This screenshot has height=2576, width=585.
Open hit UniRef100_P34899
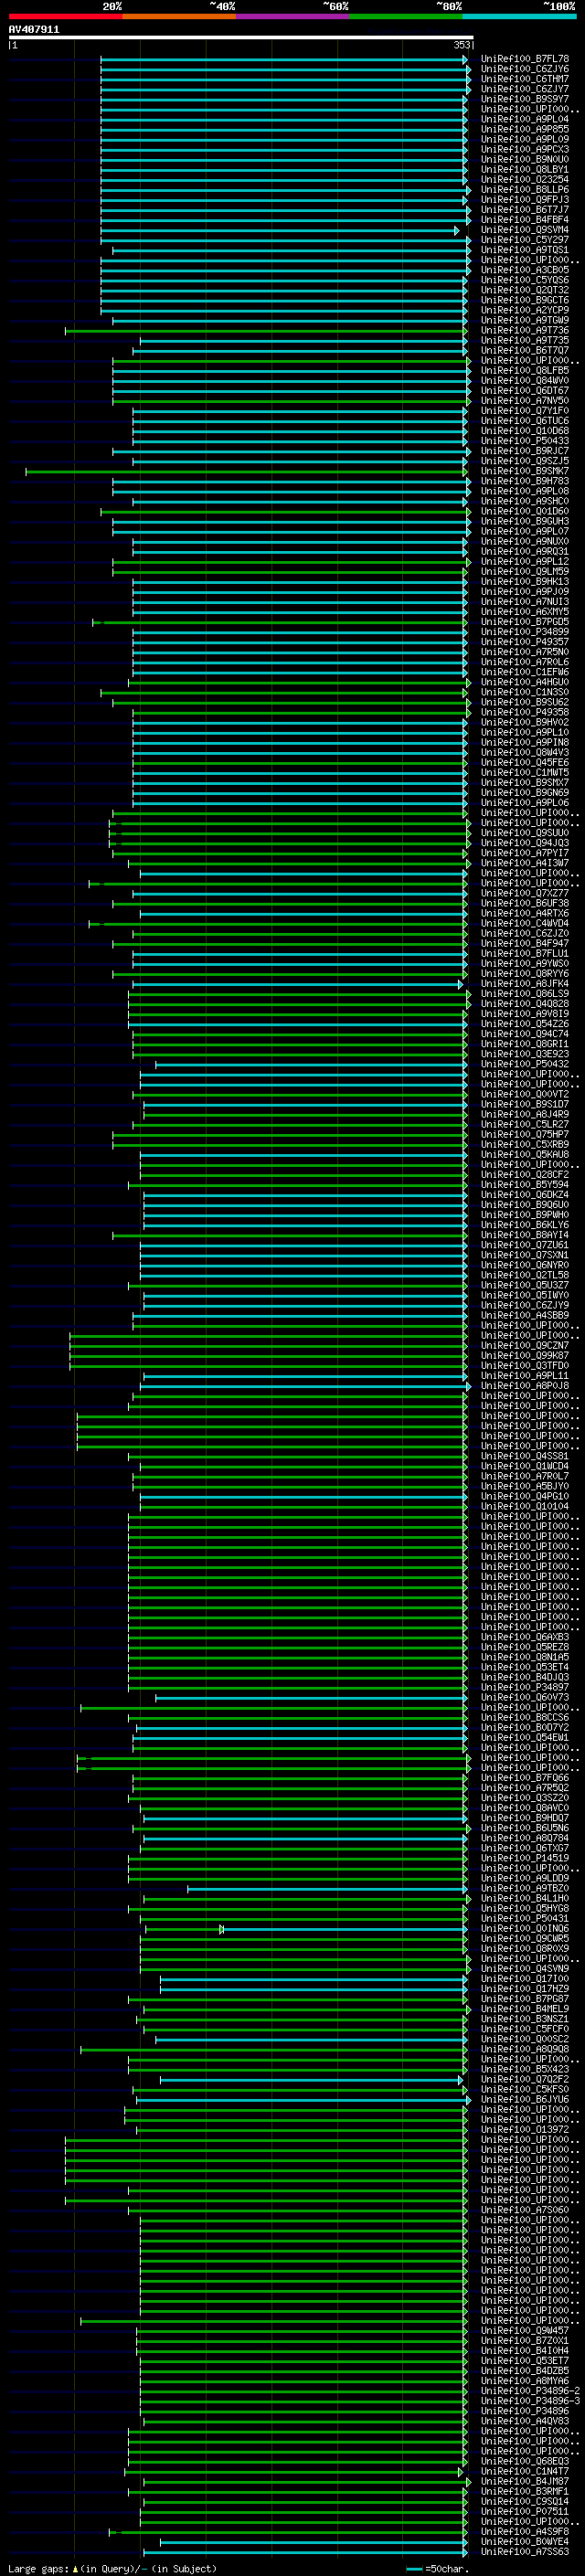[x=524, y=632]
